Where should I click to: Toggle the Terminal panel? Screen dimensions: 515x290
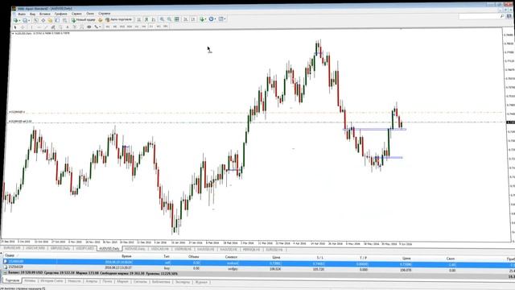(x=57, y=20)
